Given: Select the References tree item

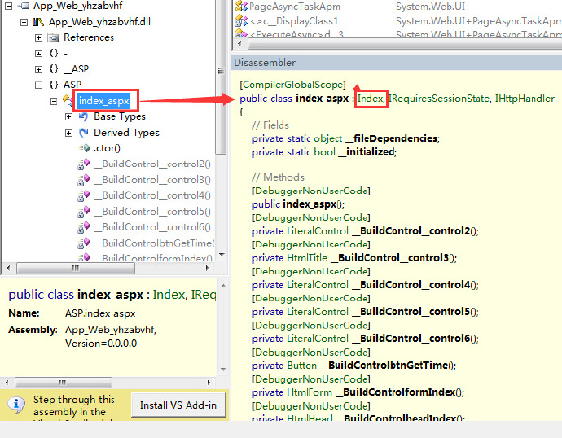Looking at the screenshot, I should (89, 37).
